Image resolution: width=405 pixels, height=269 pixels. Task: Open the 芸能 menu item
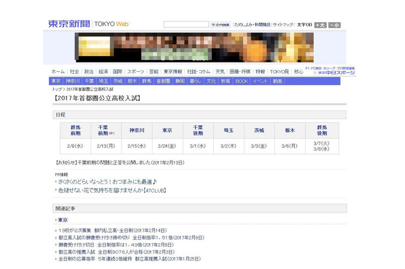tap(154, 71)
